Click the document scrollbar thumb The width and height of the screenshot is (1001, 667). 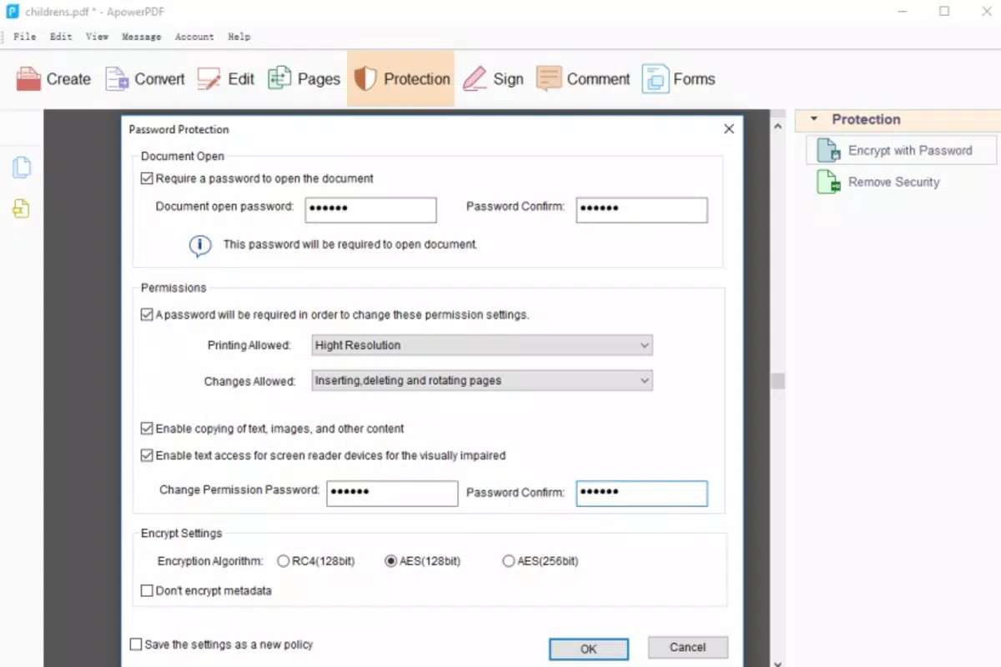pyautogui.click(x=778, y=381)
